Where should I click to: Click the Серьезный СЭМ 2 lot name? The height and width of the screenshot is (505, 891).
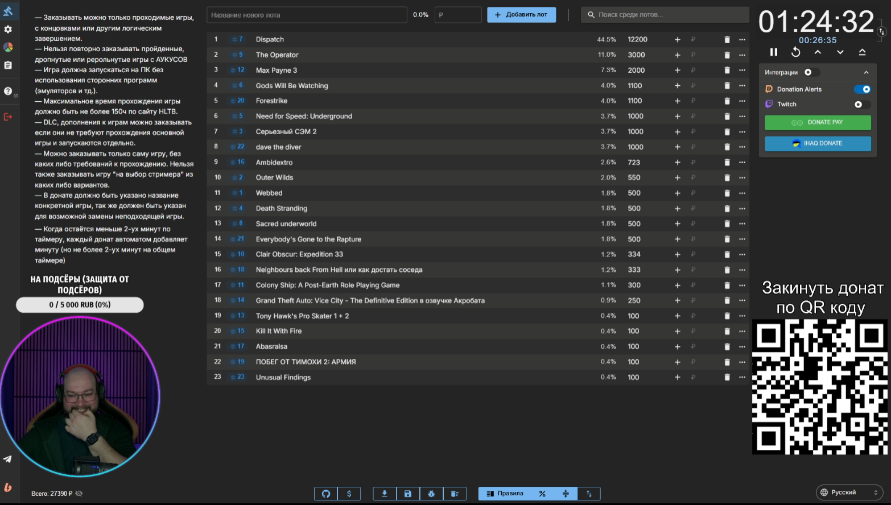point(286,132)
